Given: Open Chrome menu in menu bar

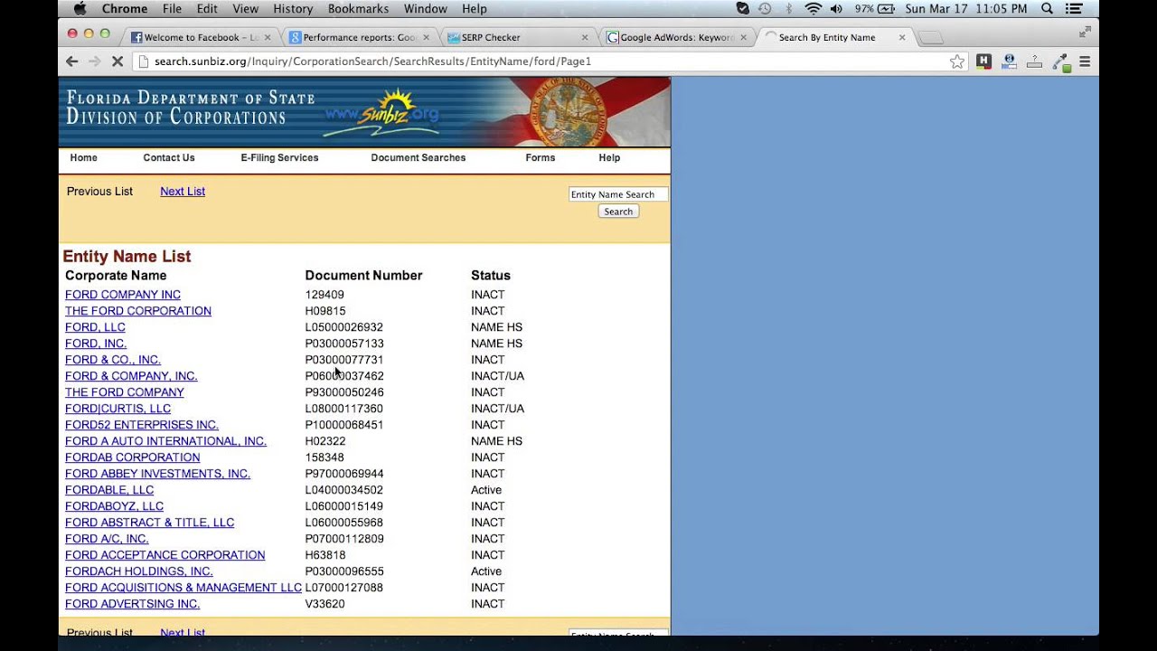Looking at the screenshot, I should coord(125,9).
